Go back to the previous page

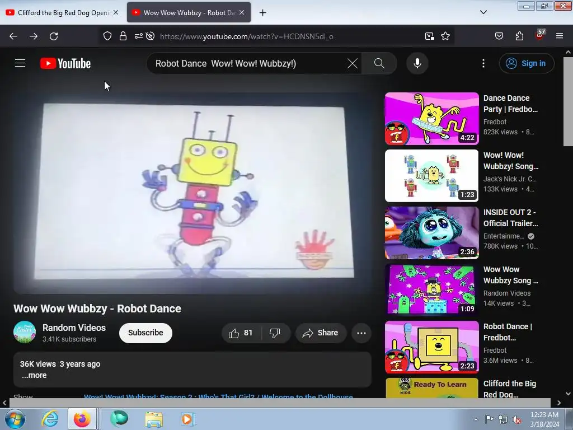pyautogui.click(x=13, y=36)
